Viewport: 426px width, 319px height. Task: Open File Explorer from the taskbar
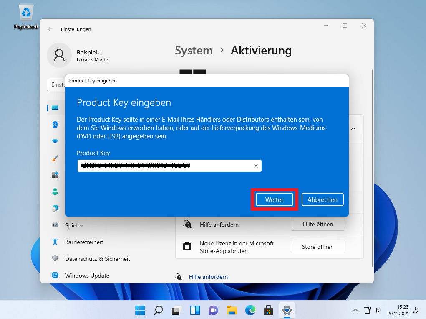click(x=232, y=310)
